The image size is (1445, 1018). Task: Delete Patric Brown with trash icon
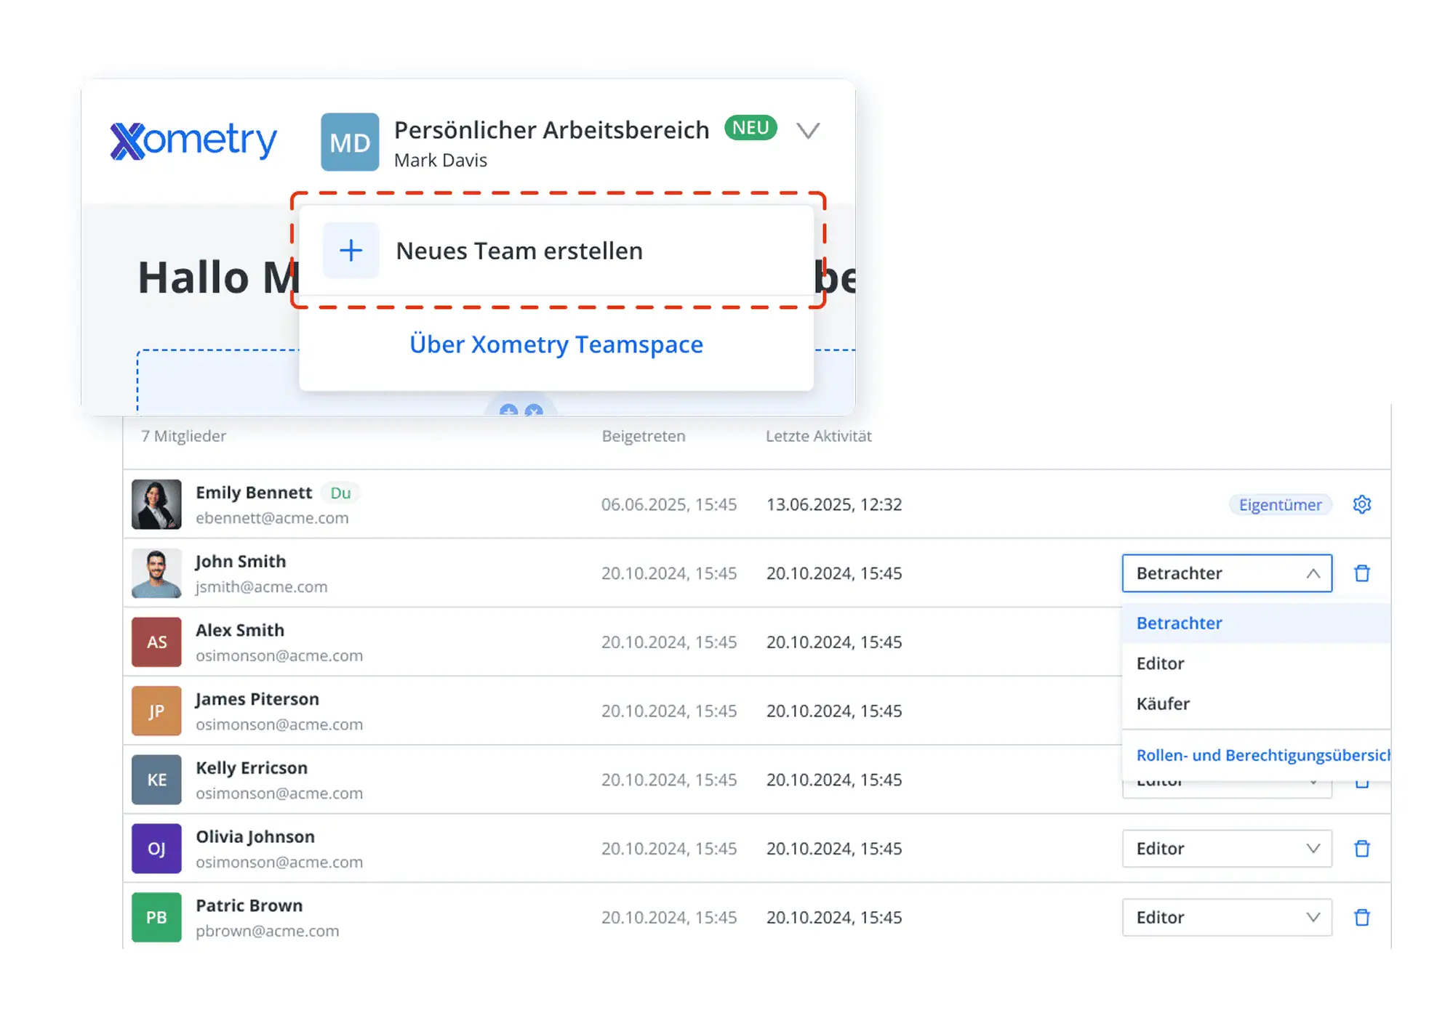1362,918
